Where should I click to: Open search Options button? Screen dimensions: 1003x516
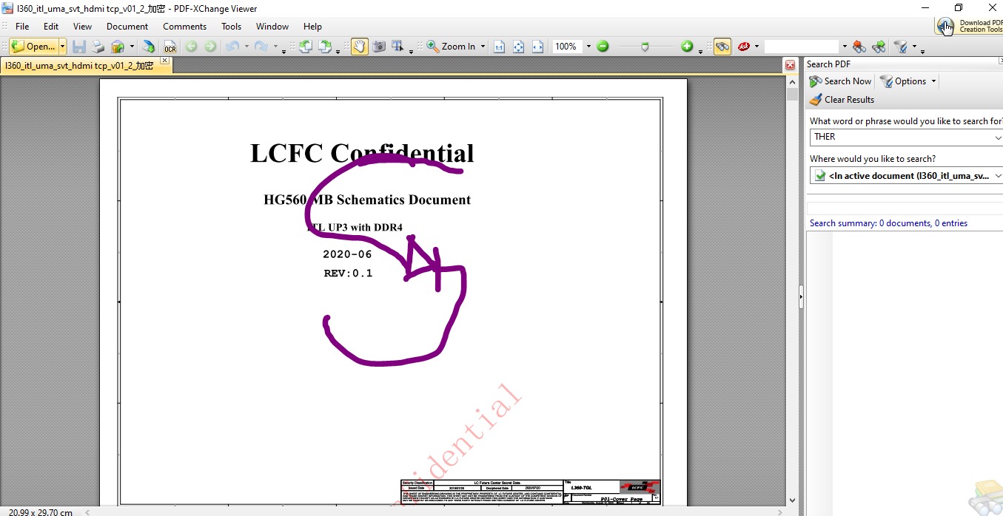(908, 81)
